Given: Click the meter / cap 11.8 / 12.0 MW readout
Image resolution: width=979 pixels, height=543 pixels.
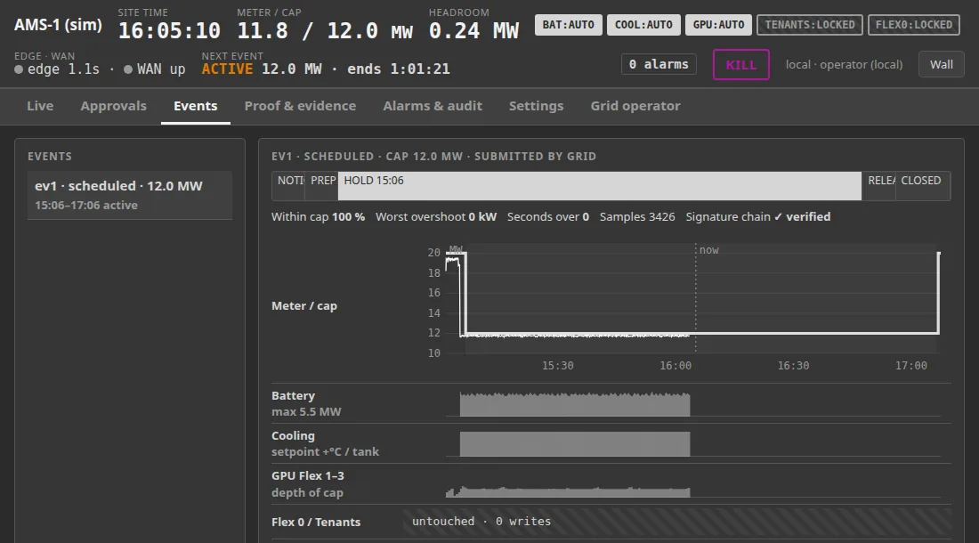Looking at the screenshot, I should click(325, 30).
